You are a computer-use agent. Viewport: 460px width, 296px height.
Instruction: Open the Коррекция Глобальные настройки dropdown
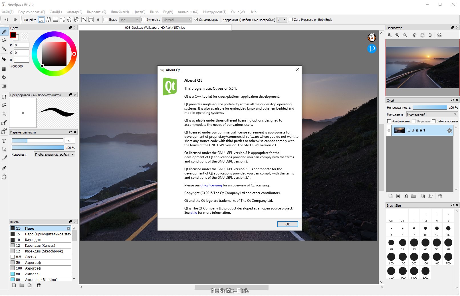[x=55, y=155]
